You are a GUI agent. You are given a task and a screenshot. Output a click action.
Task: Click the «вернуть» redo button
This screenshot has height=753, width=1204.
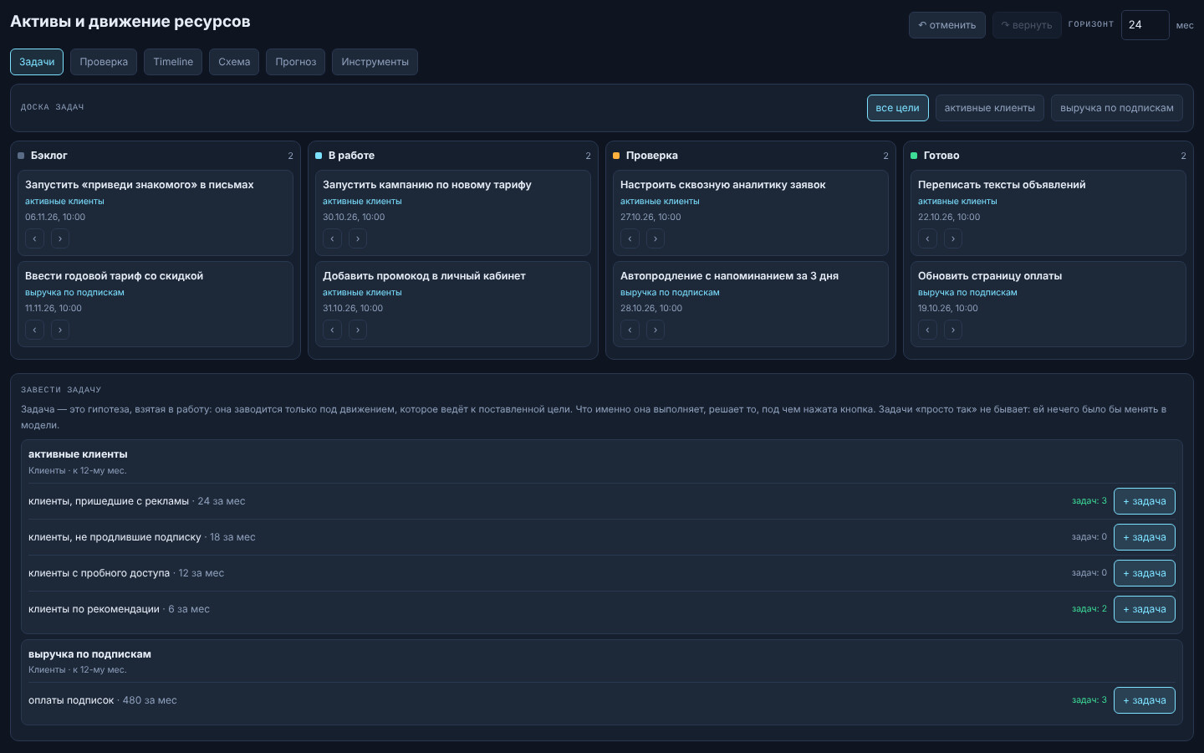click(1027, 25)
